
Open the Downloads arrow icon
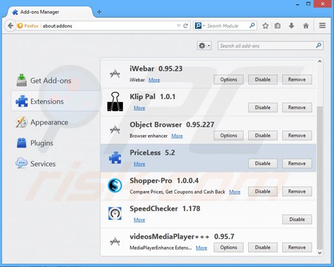pos(291,26)
